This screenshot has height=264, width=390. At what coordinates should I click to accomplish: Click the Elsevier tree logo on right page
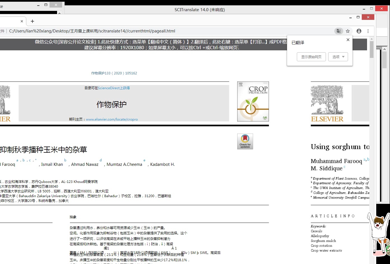327,103
